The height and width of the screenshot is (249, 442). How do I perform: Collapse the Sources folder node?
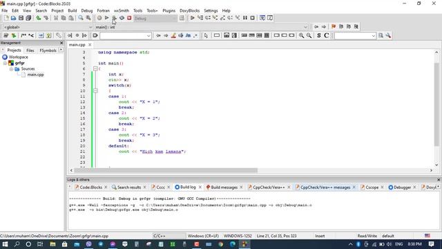pos(11,69)
